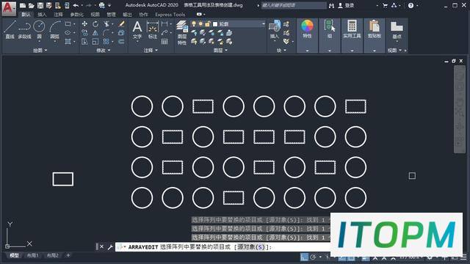Open the Properties (特性) color wheel panel
470x264 pixels.
(307, 29)
